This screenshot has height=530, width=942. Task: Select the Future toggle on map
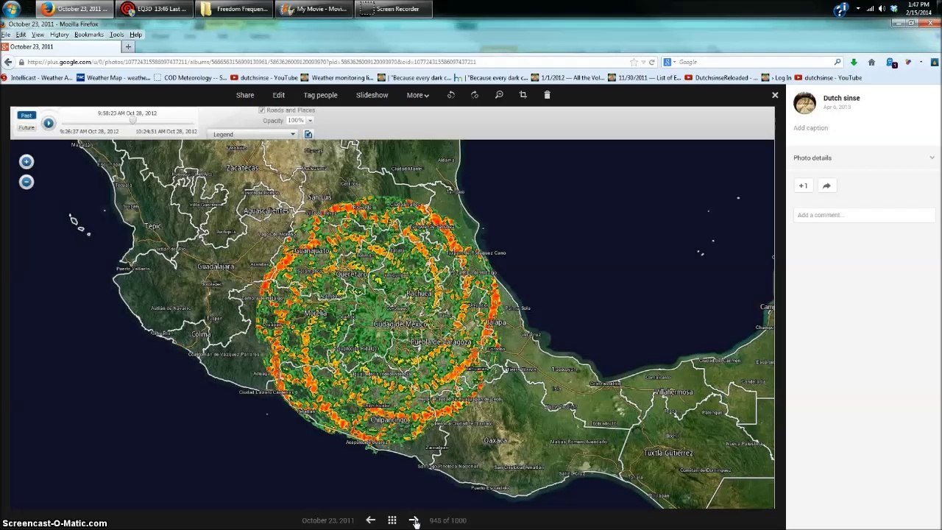[x=26, y=127]
